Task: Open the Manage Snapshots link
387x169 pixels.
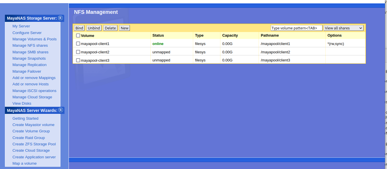Action: click(x=29, y=59)
